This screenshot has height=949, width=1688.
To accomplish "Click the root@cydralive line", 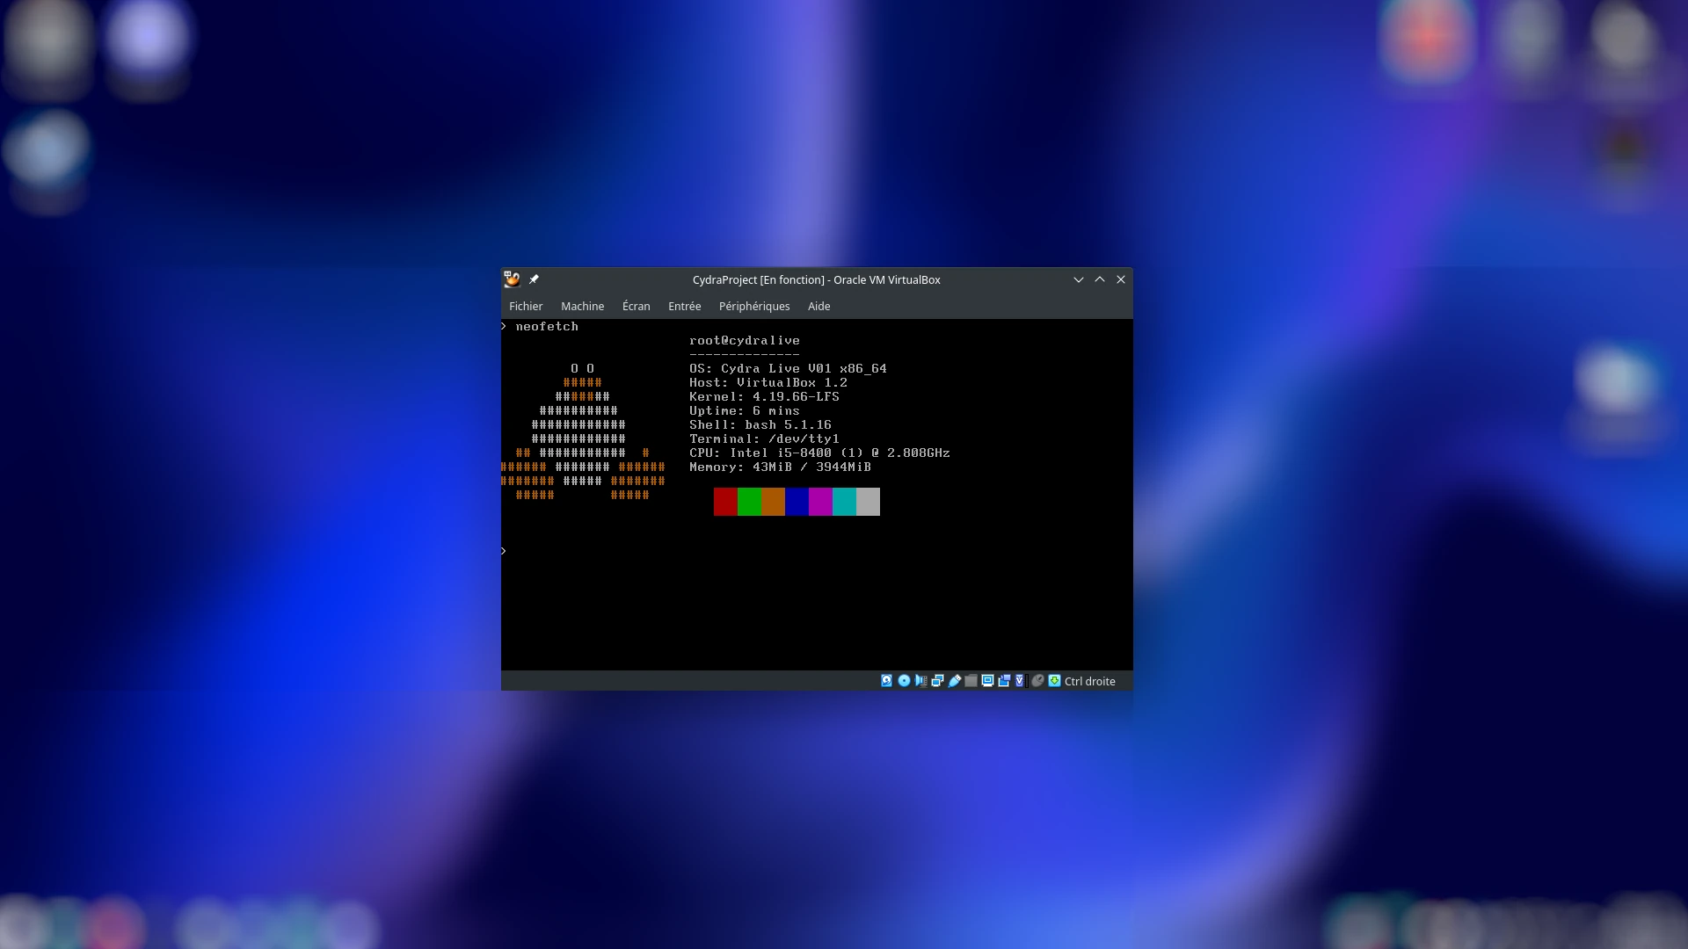I will (x=744, y=340).
